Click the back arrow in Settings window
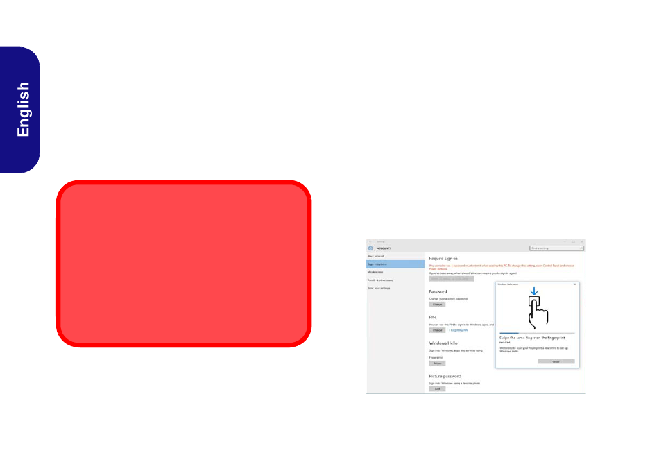 click(370, 241)
